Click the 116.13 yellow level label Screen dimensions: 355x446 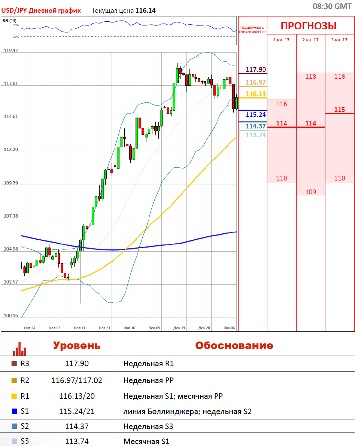tap(256, 94)
